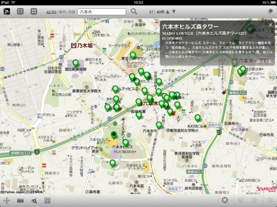Select the pan/move arrows tool
Viewport: 277px width, 207px height.
click(x=7, y=200)
